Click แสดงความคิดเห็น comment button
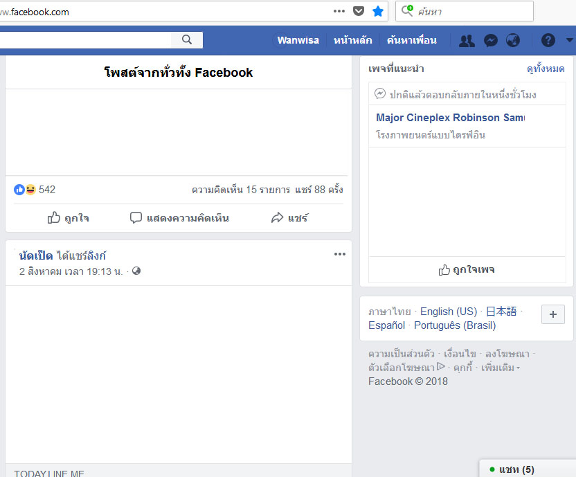Viewport: 576px width, 477px height. [x=179, y=218]
